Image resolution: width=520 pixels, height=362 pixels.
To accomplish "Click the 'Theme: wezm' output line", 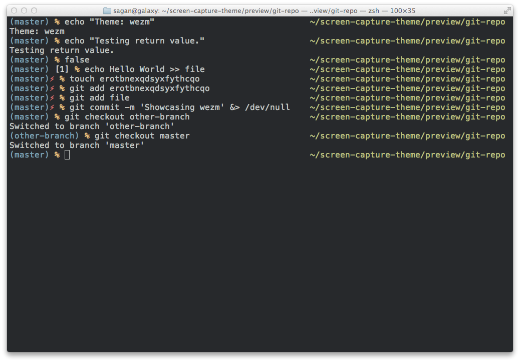I will 37,31.
